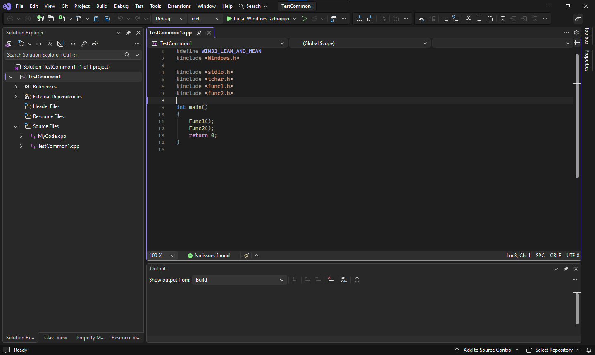This screenshot has width=595, height=355.
Task: Open the Properties side tab
Action: tap(587, 60)
